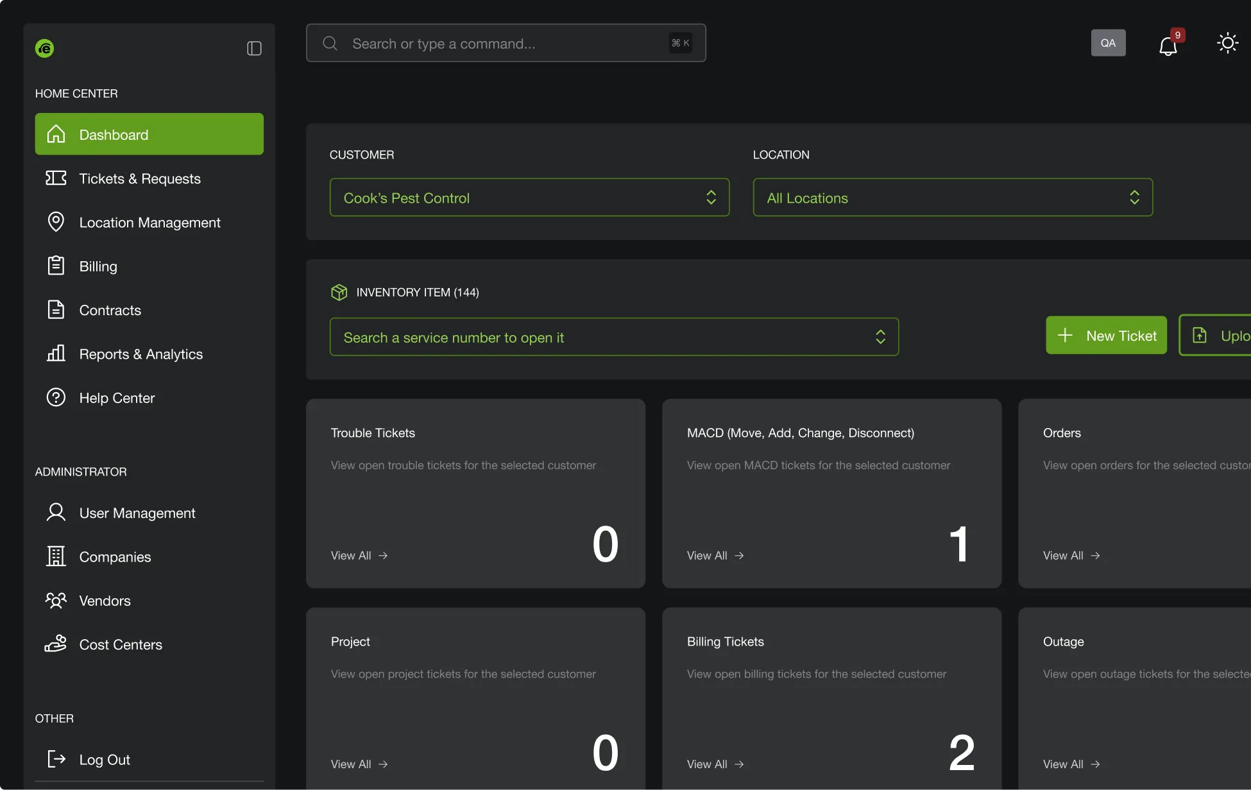View All Trouble Tickets
Screen dimensions: 1251x790
pyautogui.click(x=359, y=555)
